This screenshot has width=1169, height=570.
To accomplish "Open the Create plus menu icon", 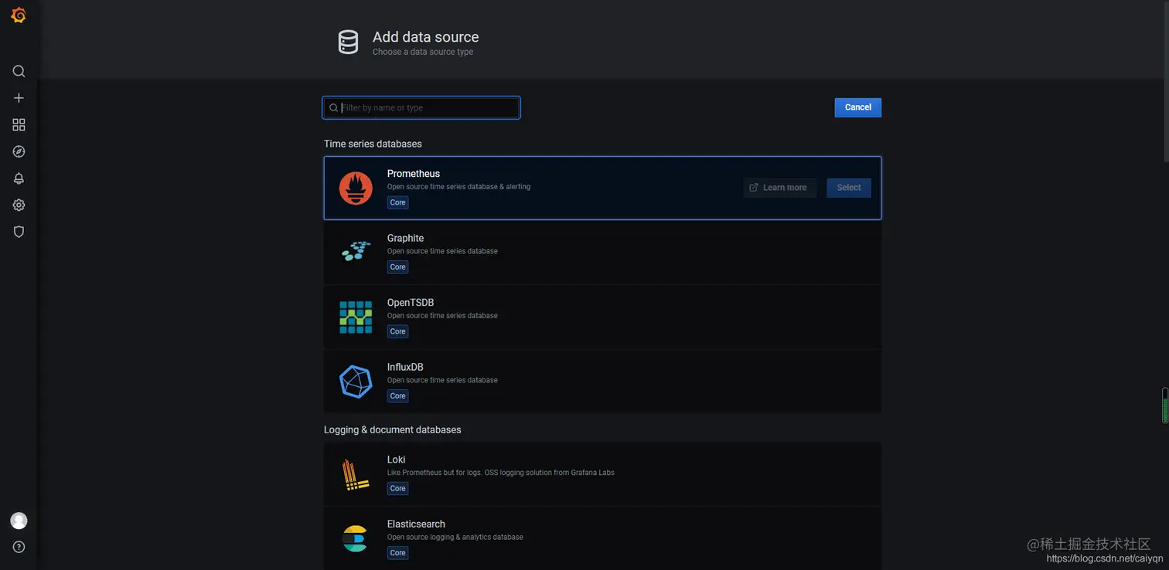I will click(19, 98).
